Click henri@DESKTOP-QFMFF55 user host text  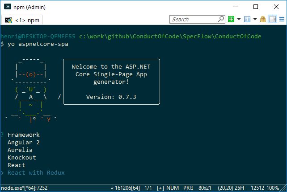[x=38, y=36]
